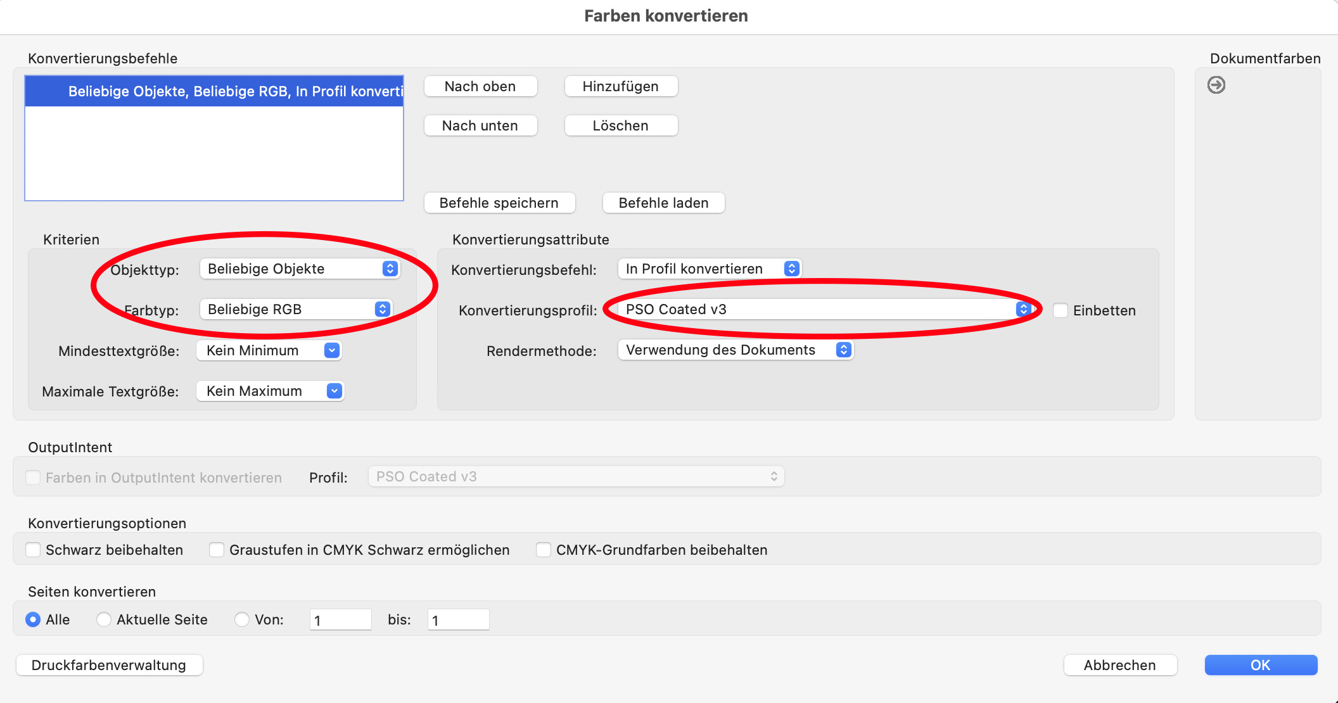Open Mindesttextgröße Kein Minimum dropdown
This screenshot has height=703, width=1338.
pyautogui.click(x=269, y=350)
